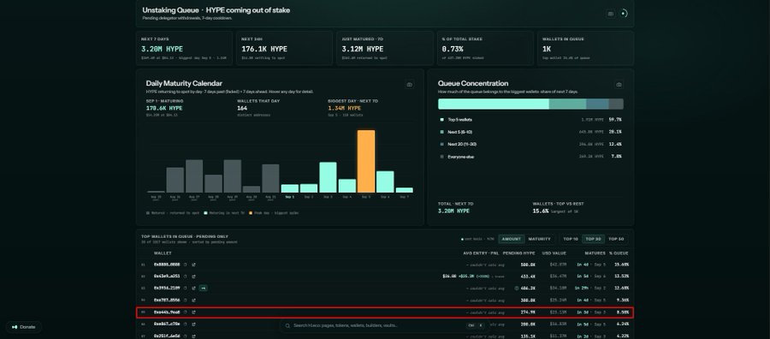Click the 1.34M HYPE biggest day value

pyautogui.click(x=344, y=108)
